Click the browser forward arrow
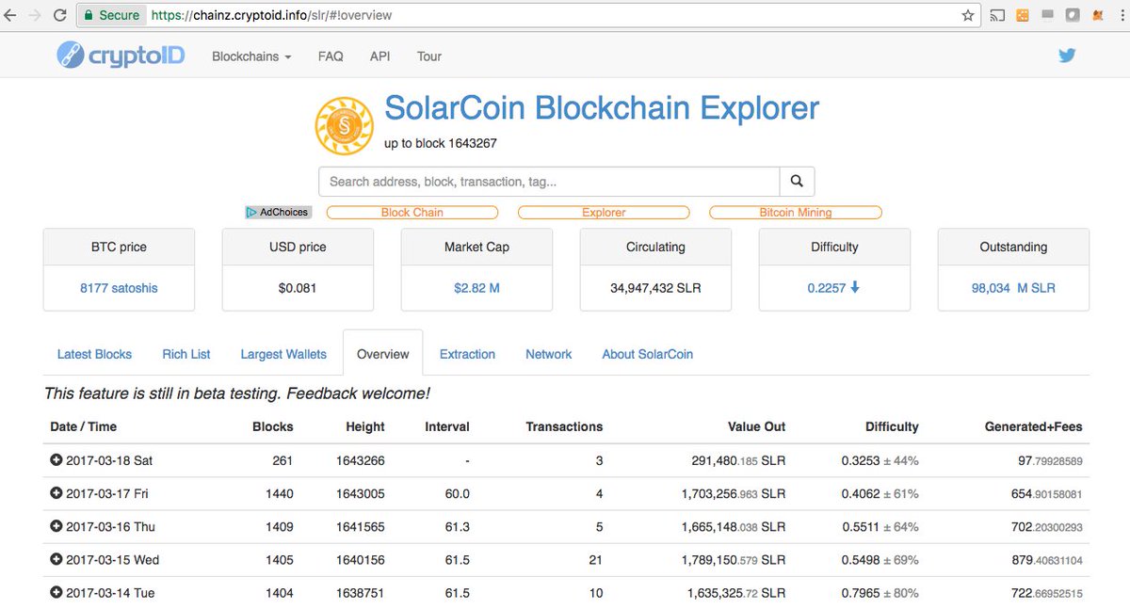The width and height of the screenshot is (1130, 609). click(x=35, y=15)
